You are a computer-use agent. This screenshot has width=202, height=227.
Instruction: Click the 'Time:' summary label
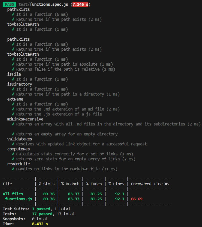[x=8, y=224]
